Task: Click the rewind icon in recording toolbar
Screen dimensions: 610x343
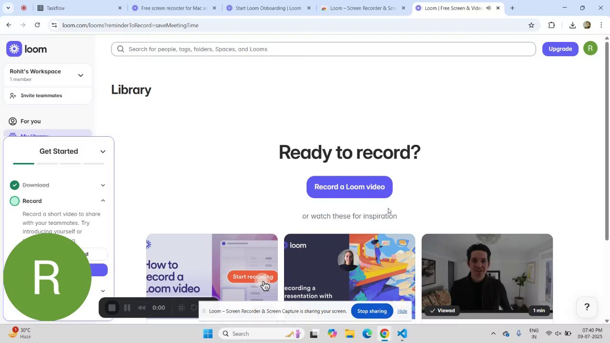Action: 142,308
